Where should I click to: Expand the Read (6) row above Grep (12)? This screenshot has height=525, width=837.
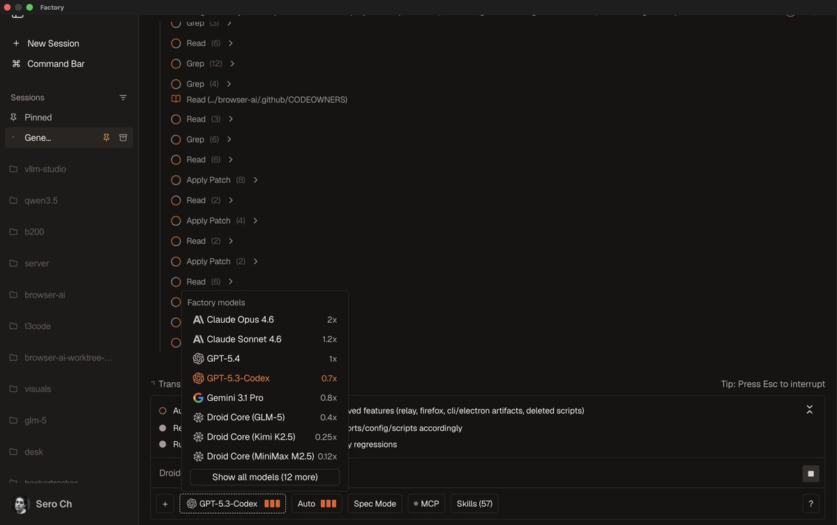click(202, 43)
